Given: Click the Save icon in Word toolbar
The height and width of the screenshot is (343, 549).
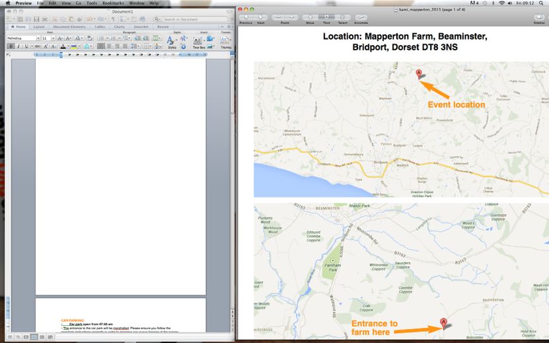Looking at the screenshot, I should (x=36, y=19).
